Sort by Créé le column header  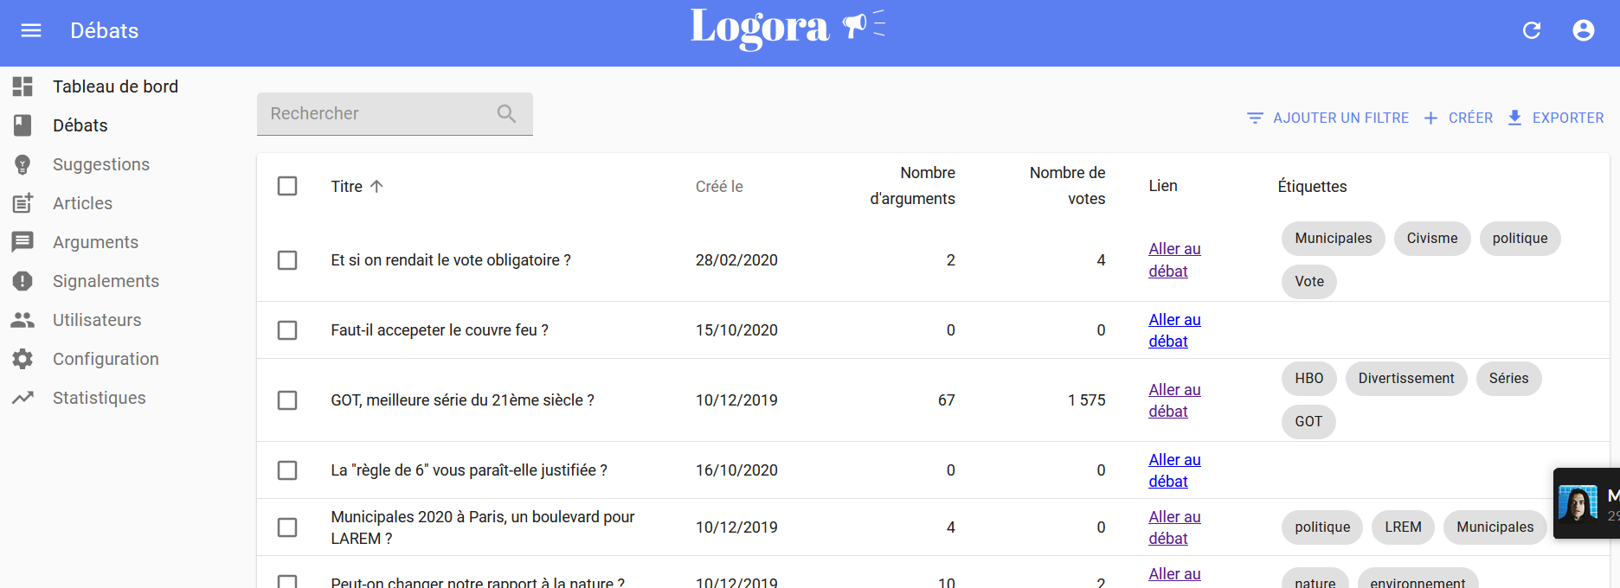coord(719,186)
